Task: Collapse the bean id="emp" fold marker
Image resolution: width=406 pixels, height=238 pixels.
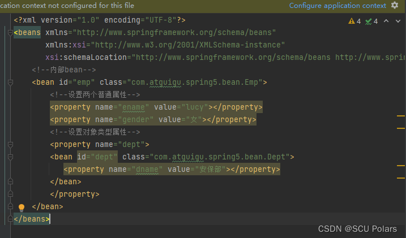Action: pyautogui.click(x=10, y=83)
